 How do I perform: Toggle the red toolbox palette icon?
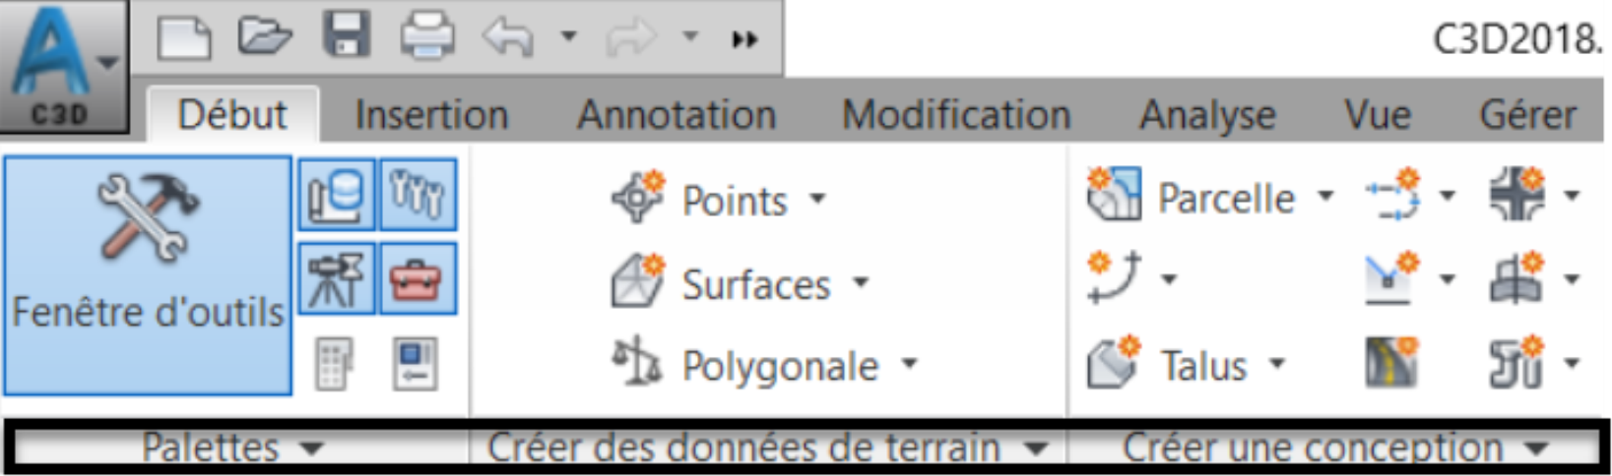tap(418, 279)
